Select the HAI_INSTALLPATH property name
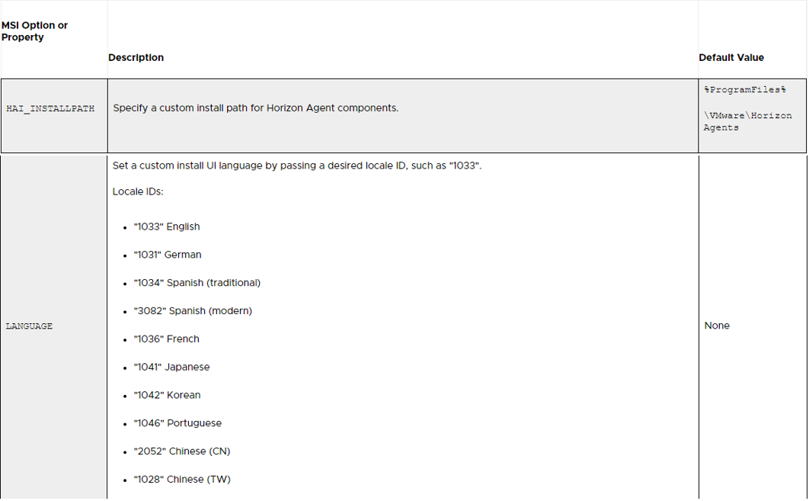Image resolution: width=809 pixels, height=501 pixels. pos(50,109)
